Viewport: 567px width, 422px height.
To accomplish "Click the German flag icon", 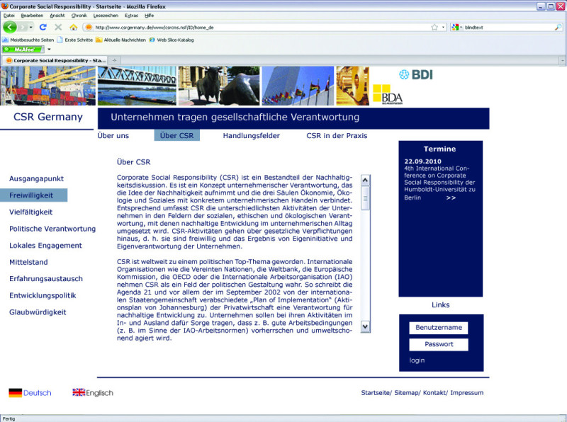I will click(15, 393).
